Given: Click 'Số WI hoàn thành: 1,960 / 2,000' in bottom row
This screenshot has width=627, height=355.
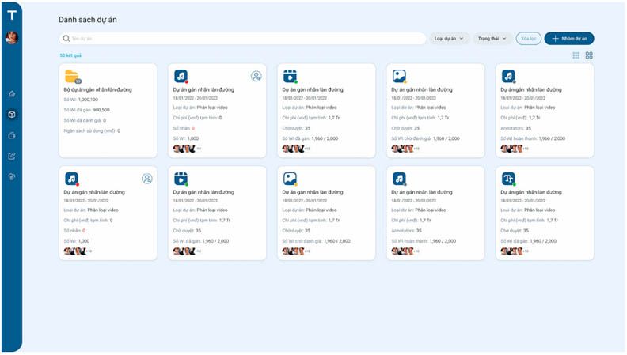Looking at the screenshot, I should (x=424, y=241).
